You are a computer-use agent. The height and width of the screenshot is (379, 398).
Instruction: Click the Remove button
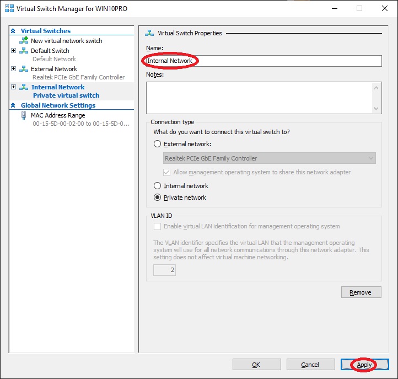tap(361, 292)
